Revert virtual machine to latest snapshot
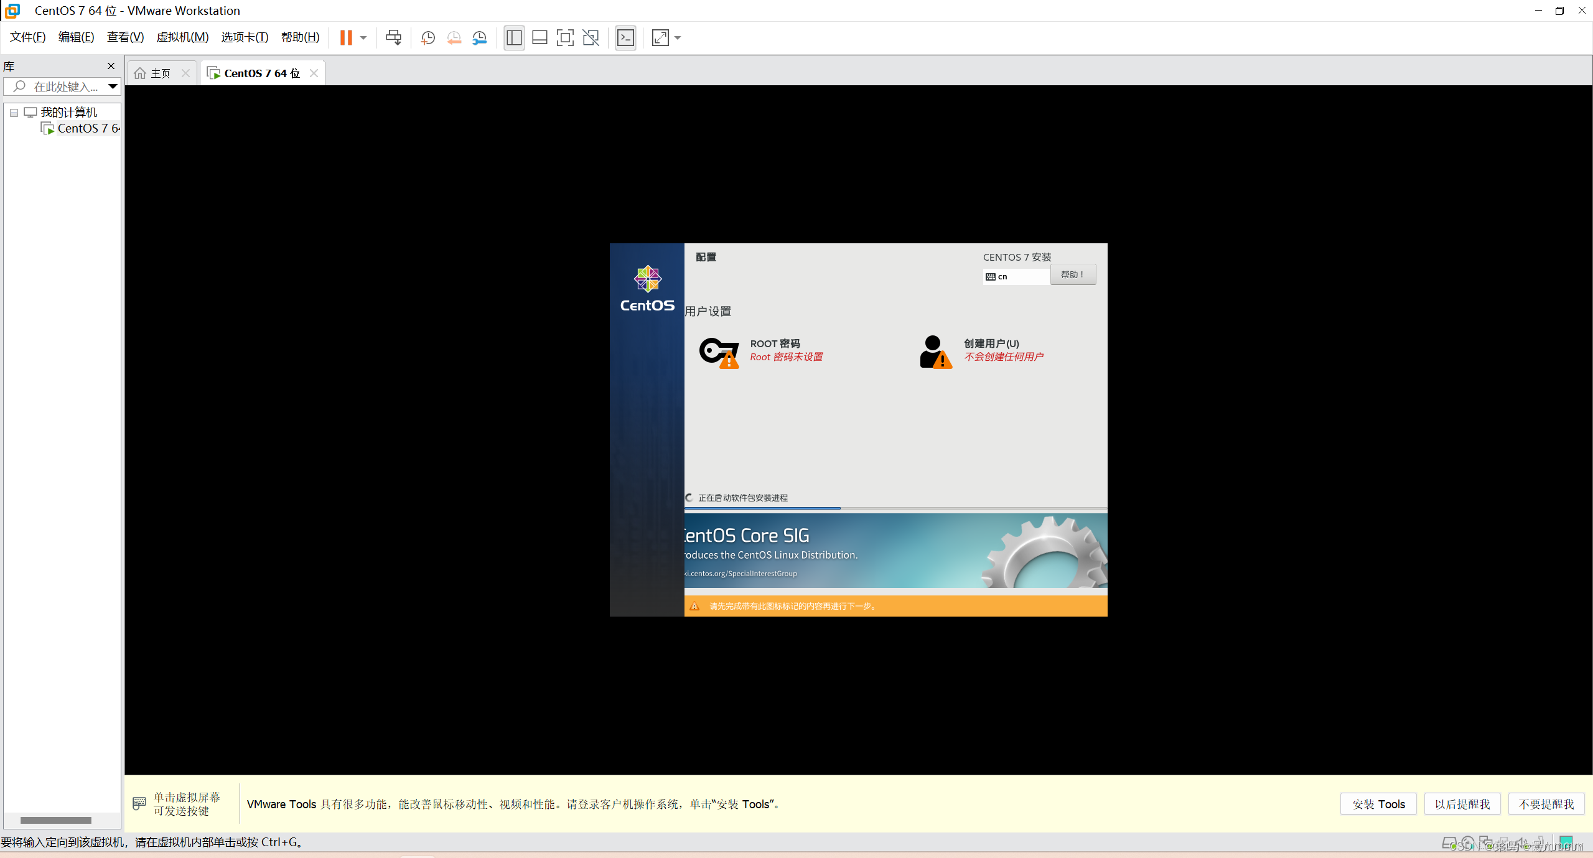 coord(454,37)
